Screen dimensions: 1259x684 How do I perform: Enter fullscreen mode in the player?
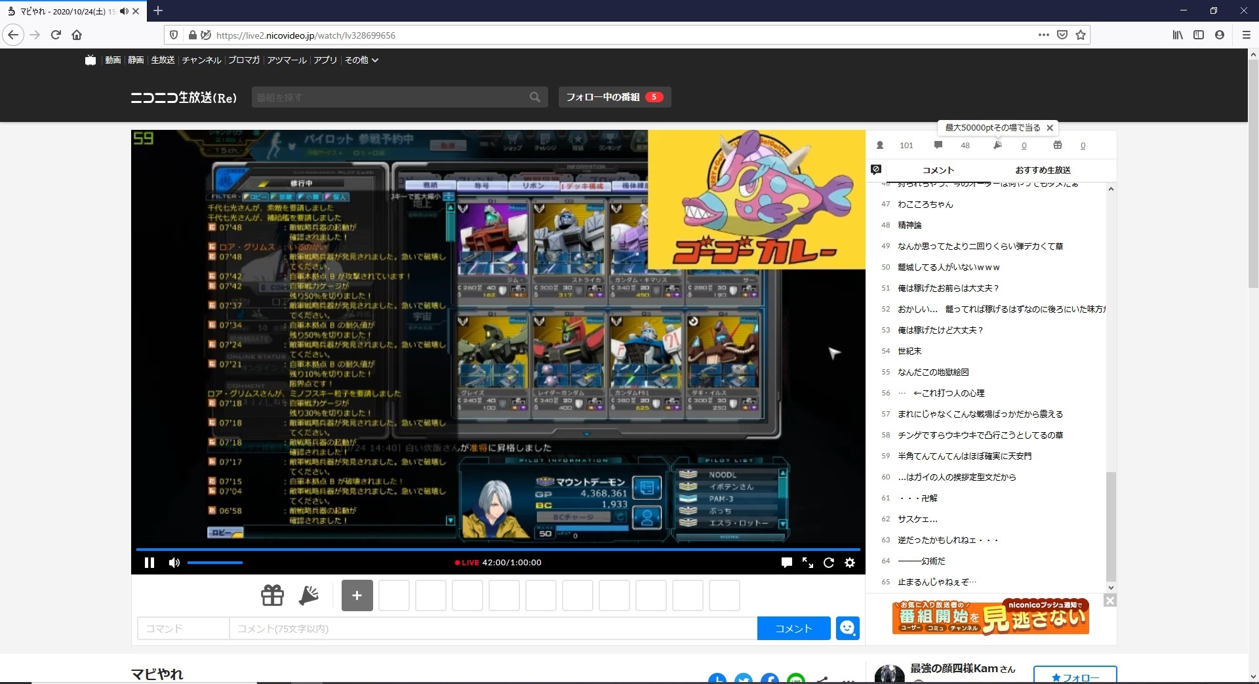(808, 563)
